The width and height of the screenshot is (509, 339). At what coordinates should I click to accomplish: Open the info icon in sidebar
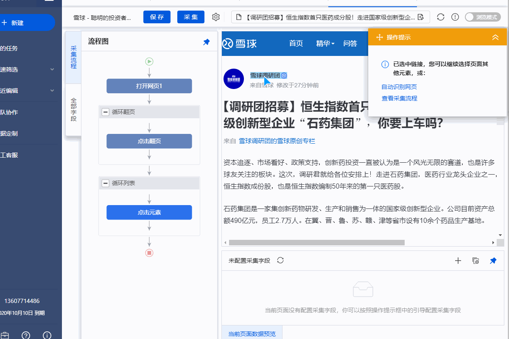click(x=47, y=335)
